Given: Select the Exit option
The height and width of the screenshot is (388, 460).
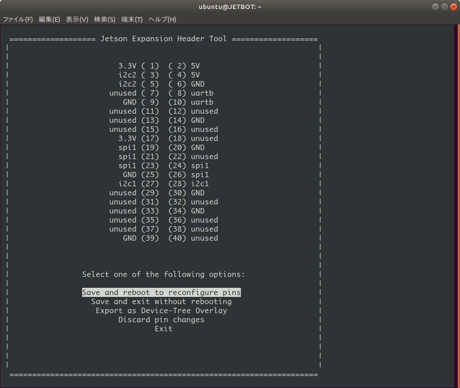Looking at the screenshot, I should coord(164,329).
